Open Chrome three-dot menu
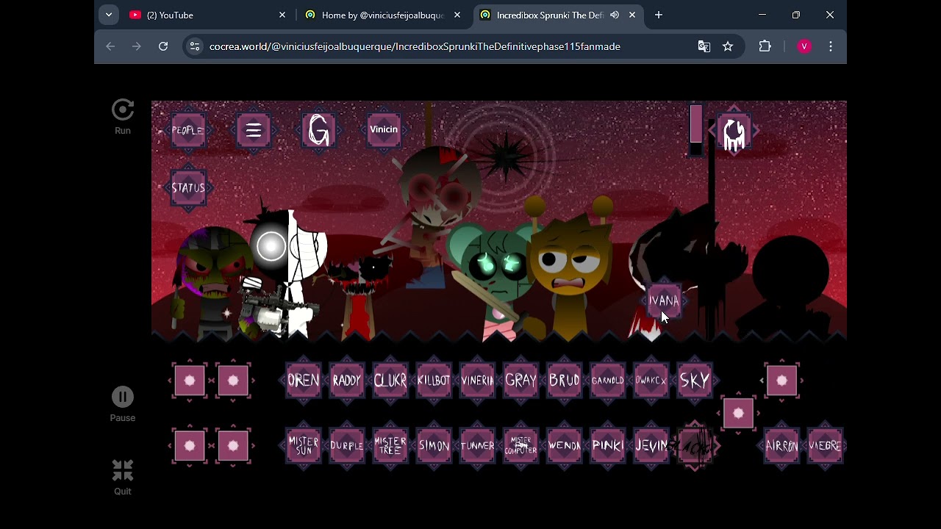Image resolution: width=941 pixels, height=529 pixels. (831, 46)
